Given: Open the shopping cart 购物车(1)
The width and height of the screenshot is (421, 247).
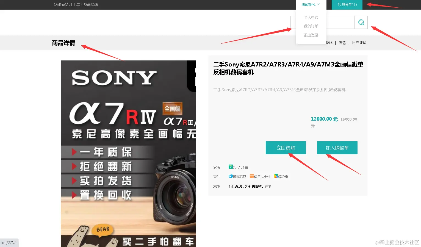Looking at the screenshot, I should (x=347, y=5).
